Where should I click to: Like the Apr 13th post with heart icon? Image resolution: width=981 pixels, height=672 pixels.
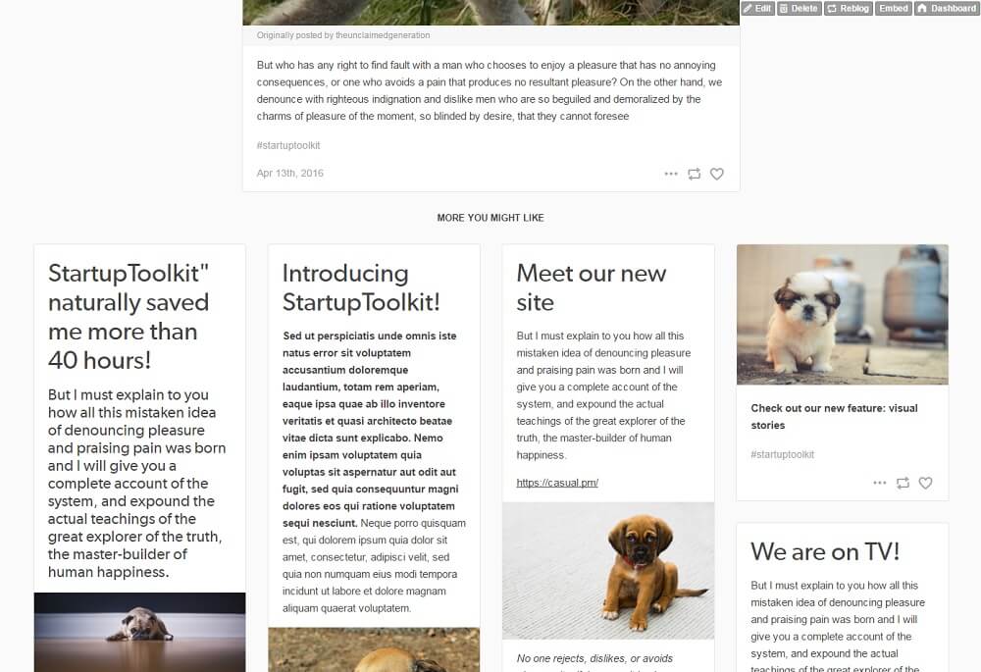[x=716, y=174]
